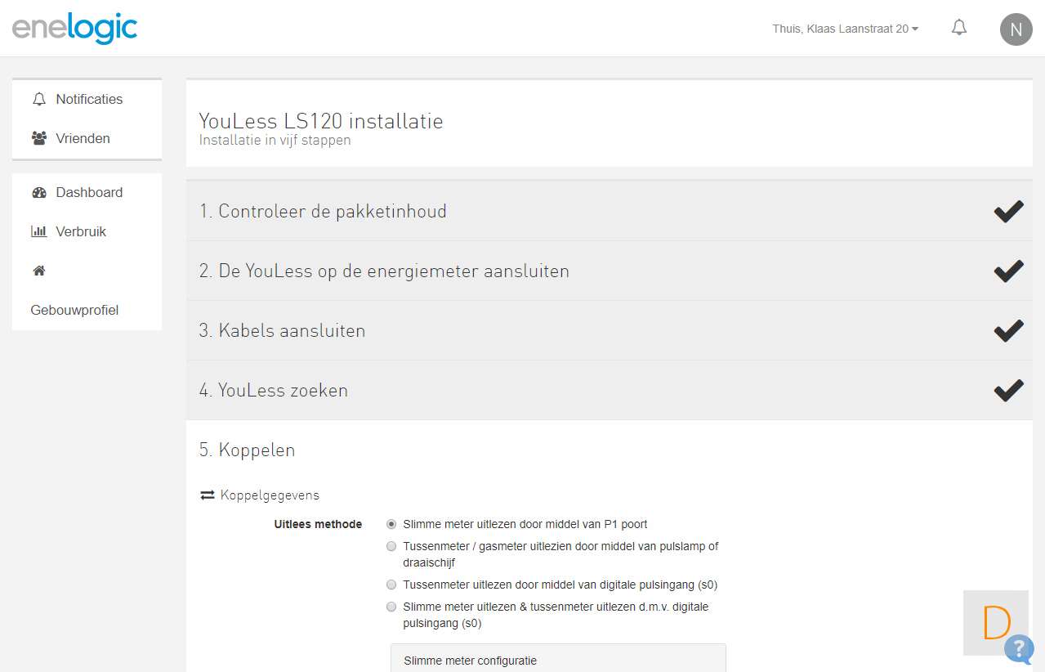
Task: Choose Slimme meter & tussenmeter option
Action: pos(391,607)
